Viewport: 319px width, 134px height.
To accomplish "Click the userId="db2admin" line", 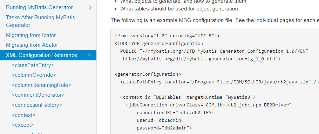I will tap(160, 120).
